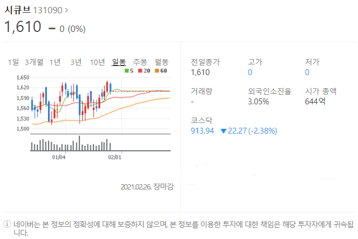Select the 3개월 chart period tab

pos(34,62)
